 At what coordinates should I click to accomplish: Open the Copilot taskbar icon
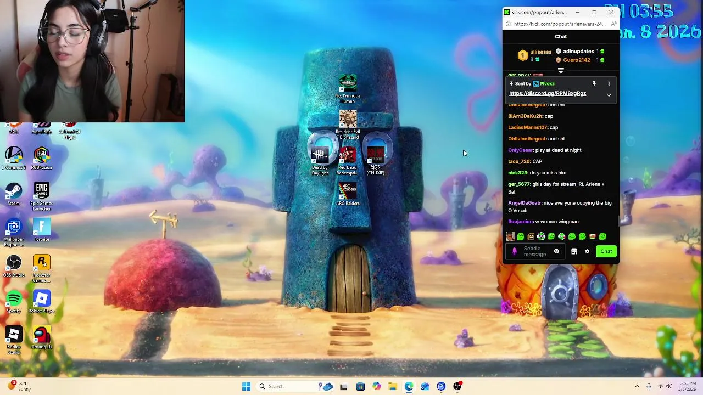[x=377, y=386]
